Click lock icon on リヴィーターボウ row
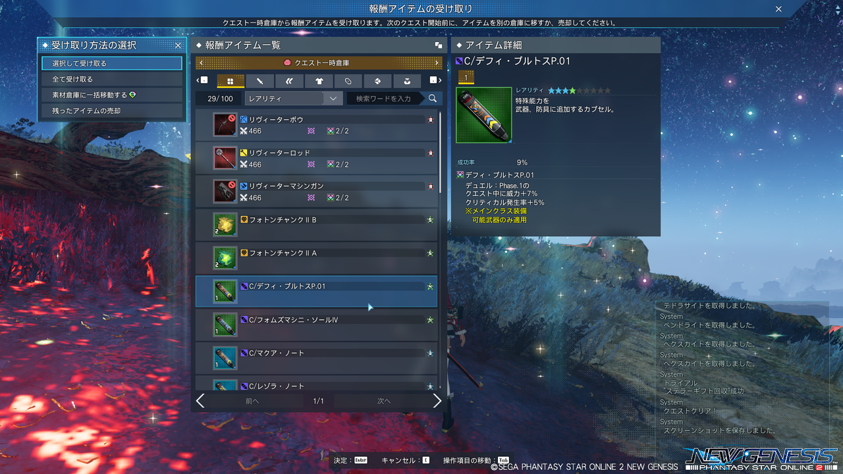The image size is (843, 474). click(431, 120)
